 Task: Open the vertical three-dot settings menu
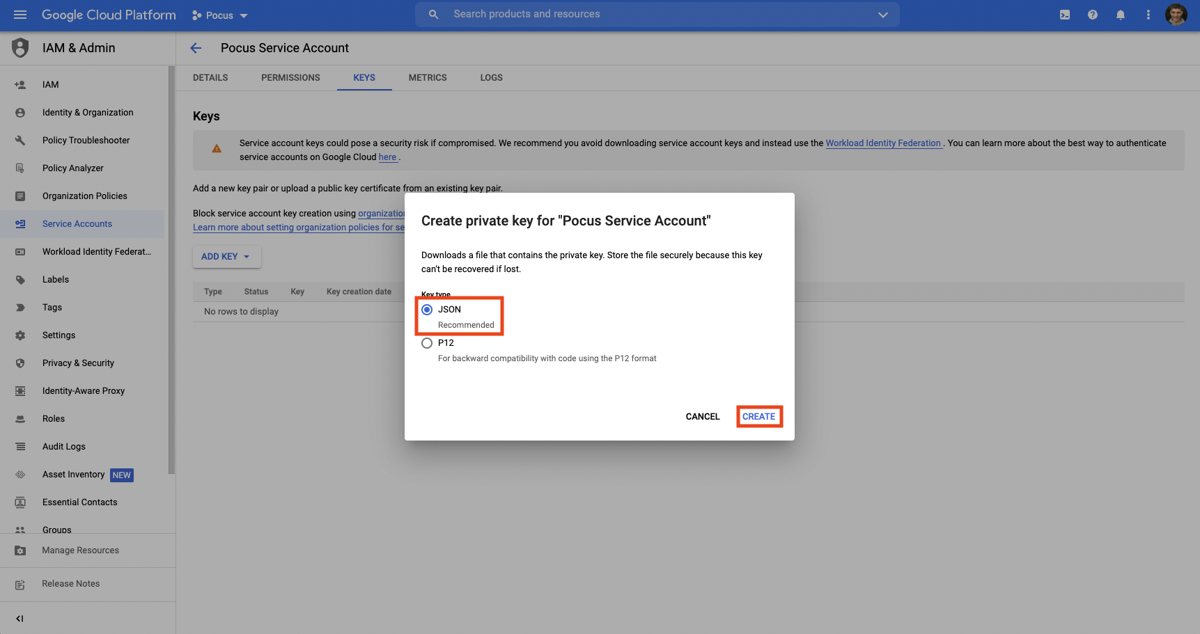coord(1148,15)
